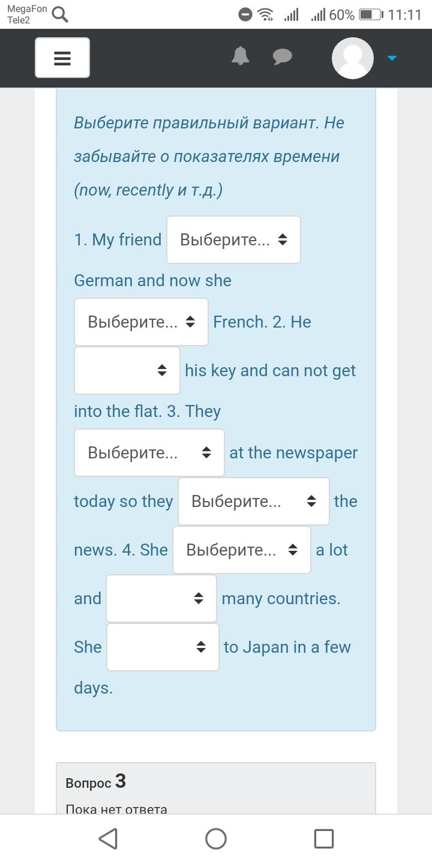Screen dimensions: 432x864
Task: Open dropdown before "to Japan"
Action: pyautogui.click(x=163, y=647)
